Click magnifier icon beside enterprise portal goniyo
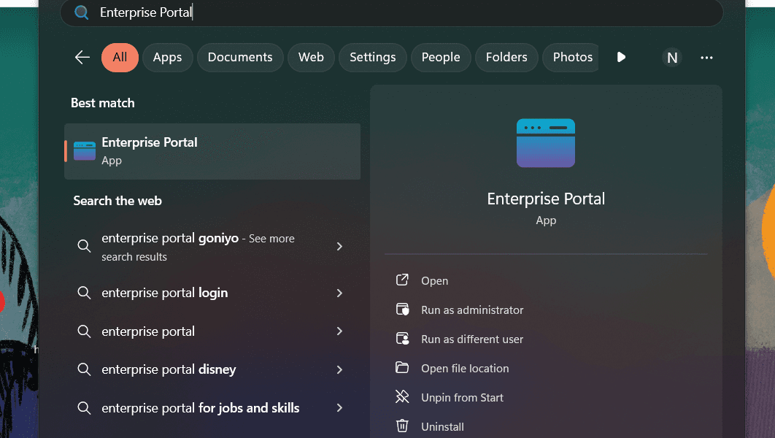The image size is (775, 438). pyautogui.click(x=84, y=246)
